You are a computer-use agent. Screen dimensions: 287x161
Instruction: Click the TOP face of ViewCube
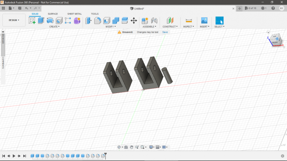click(275, 37)
